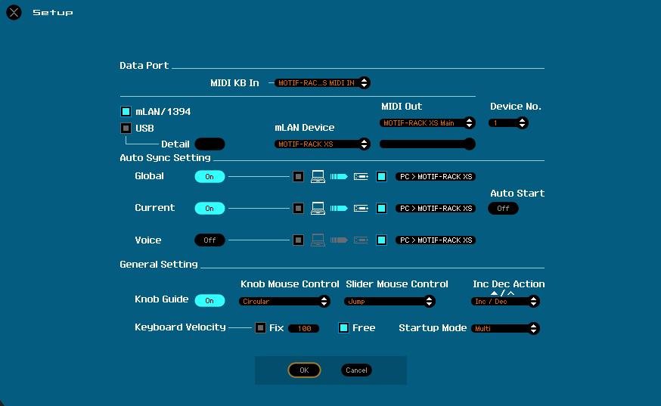Check the right cyan box in Current row
Screen dimensions: 661x406
[381, 208]
